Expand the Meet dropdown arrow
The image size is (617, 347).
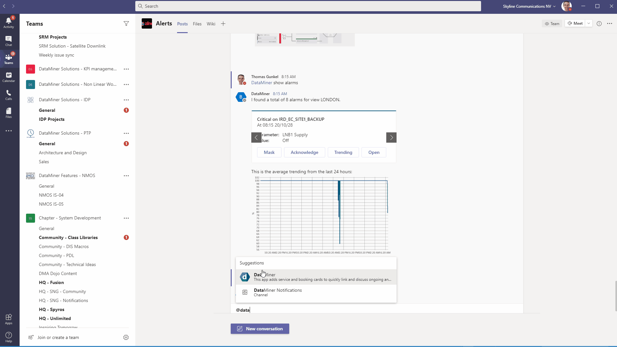(589, 23)
